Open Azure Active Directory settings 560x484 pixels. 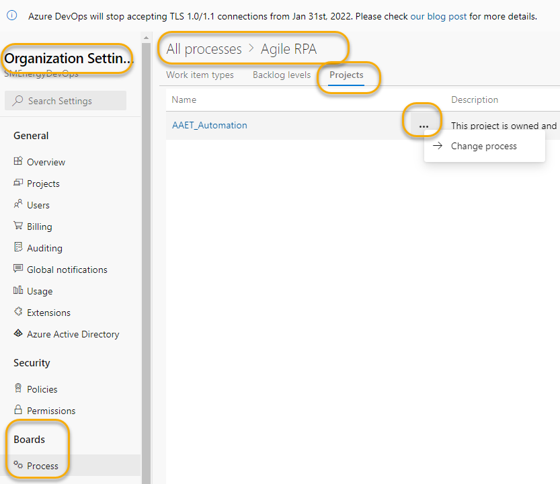[73, 334]
